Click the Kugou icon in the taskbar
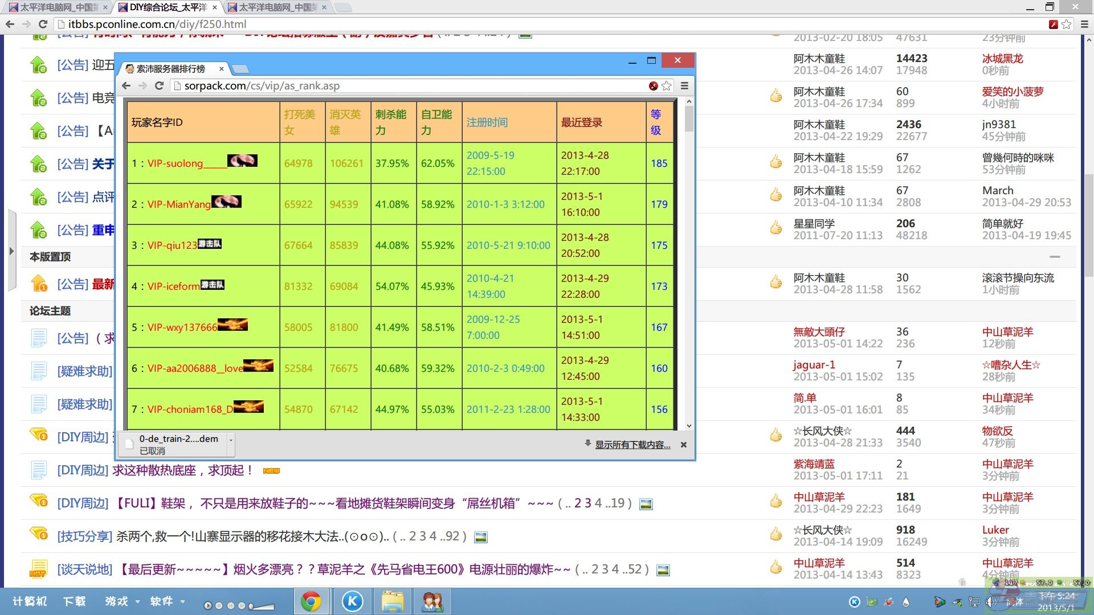Screen dimensions: 1094x615 tap(352, 601)
